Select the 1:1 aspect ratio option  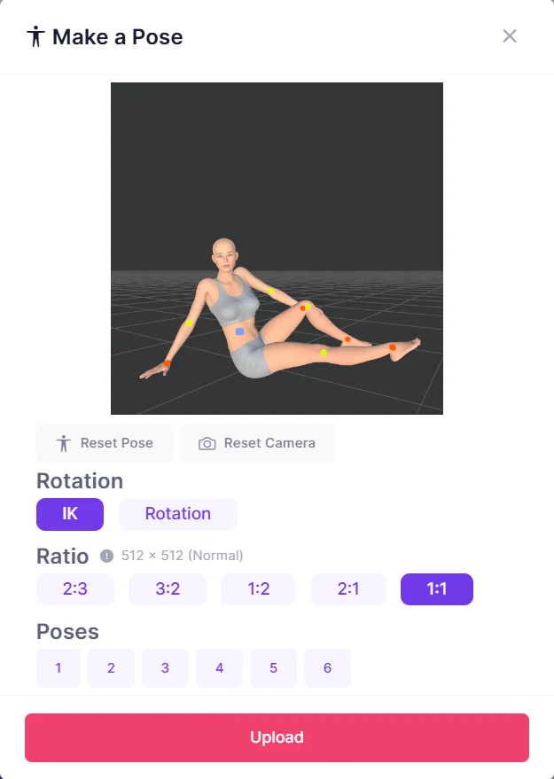pos(436,588)
